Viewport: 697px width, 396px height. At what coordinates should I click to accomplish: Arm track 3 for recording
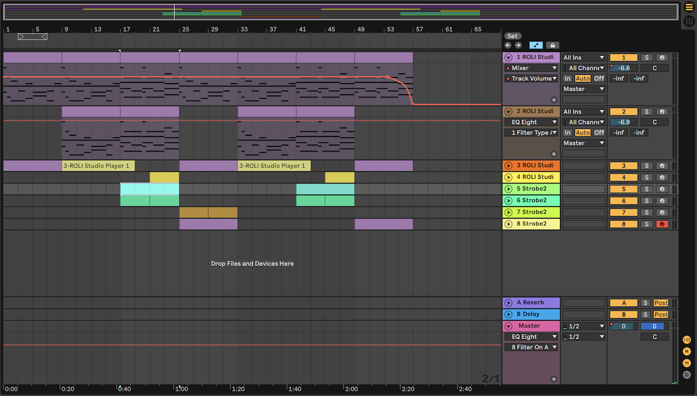pyautogui.click(x=662, y=166)
